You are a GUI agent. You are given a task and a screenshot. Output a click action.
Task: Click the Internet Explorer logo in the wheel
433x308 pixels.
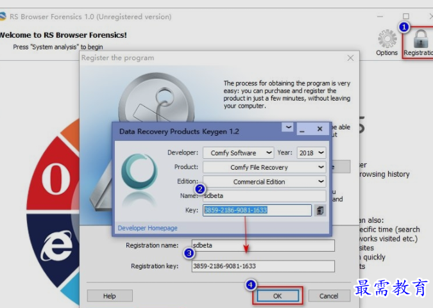pyautogui.click(x=56, y=246)
